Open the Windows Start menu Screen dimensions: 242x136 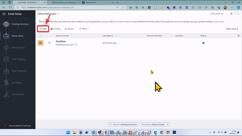coord(68,133)
